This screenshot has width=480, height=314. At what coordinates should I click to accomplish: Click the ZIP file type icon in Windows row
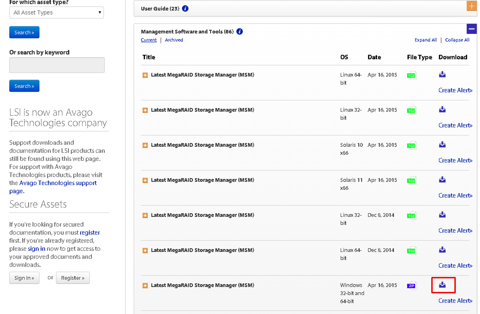click(x=412, y=286)
